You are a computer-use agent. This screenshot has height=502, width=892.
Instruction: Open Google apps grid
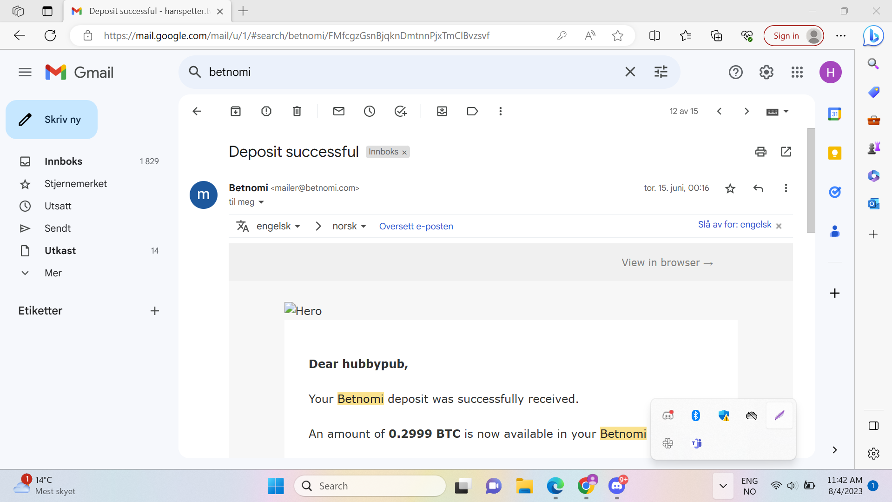click(797, 72)
